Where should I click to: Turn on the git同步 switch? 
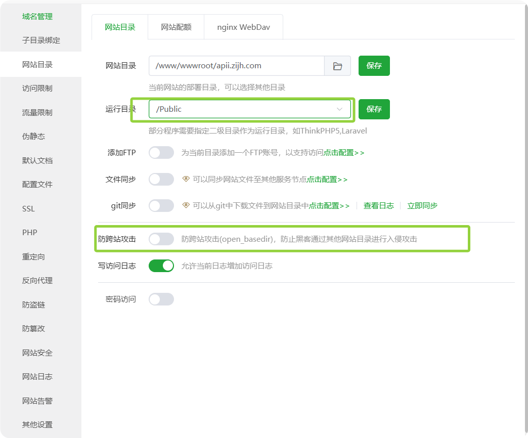161,206
